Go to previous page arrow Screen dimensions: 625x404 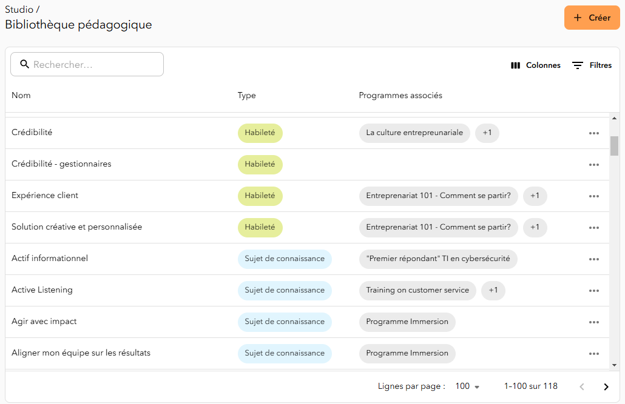click(582, 386)
